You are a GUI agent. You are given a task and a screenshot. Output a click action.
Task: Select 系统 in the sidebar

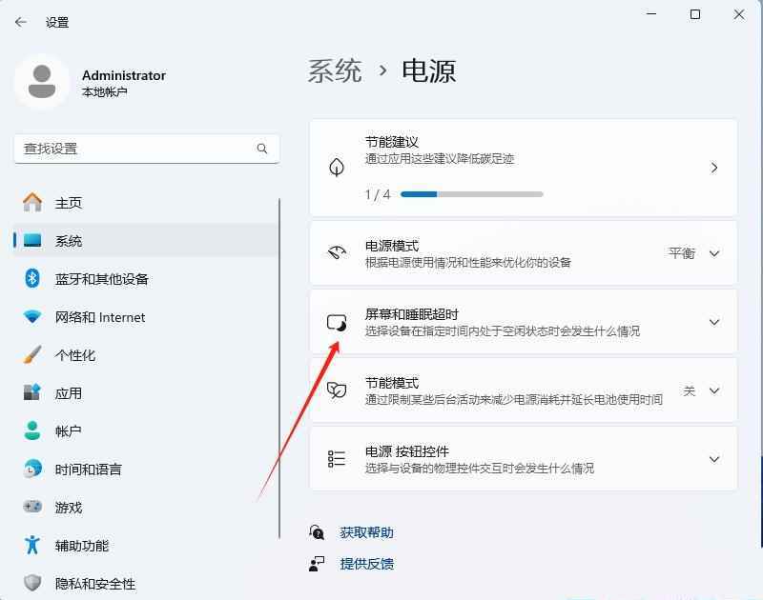tap(147, 241)
